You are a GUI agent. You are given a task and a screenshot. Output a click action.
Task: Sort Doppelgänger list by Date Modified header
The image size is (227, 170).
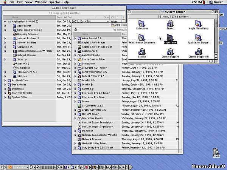click(x=75, y=17)
